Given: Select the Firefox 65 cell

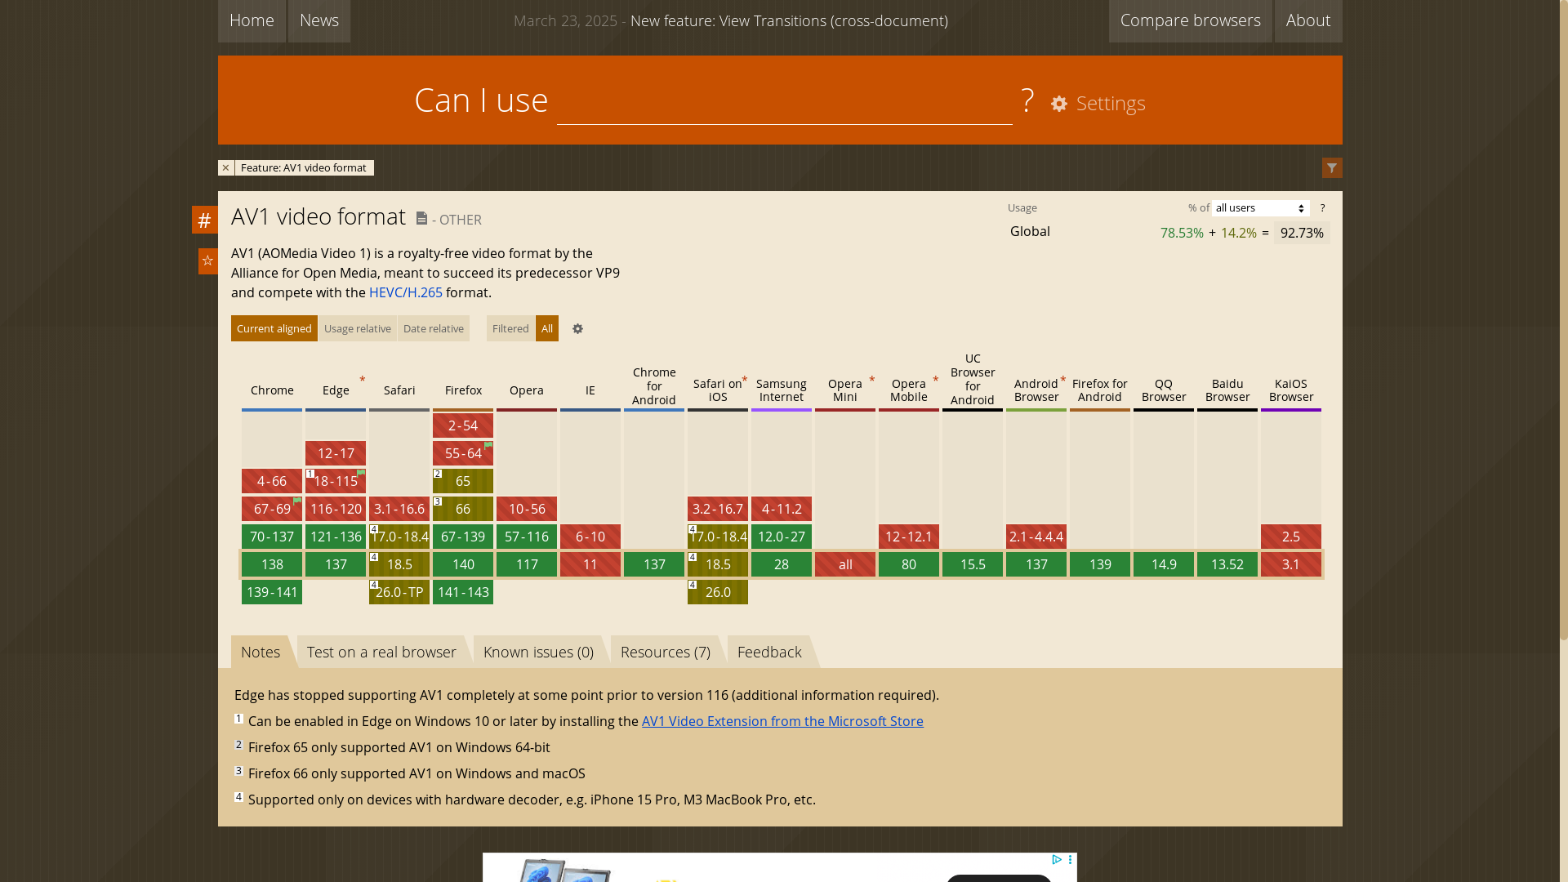Looking at the screenshot, I should click(x=463, y=481).
